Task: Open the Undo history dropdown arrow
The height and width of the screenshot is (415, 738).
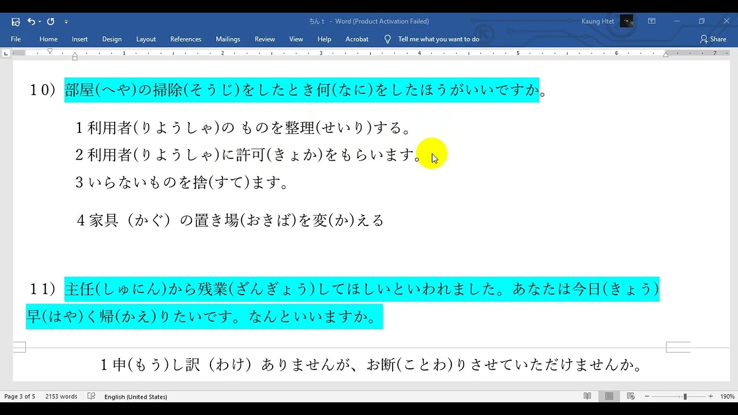Action: [x=40, y=21]
